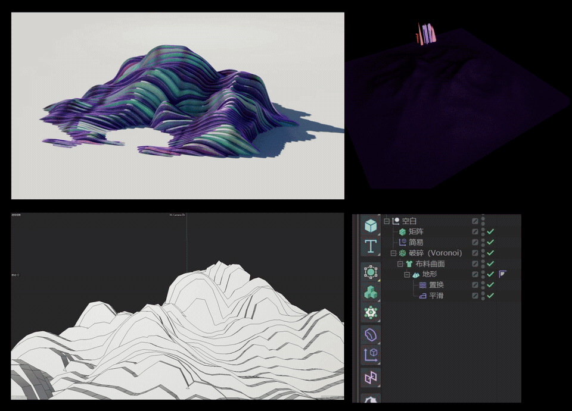Disable the 平滑 deformer green checkmark
Screen dimensions: 572x411
point(490,296)
